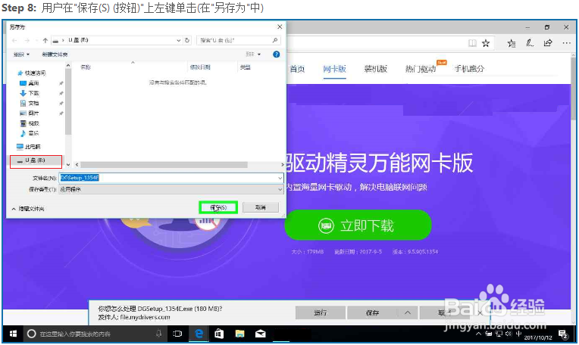This screenshot has width=579, height=345.
Task: Create a new folder (新建文件夹)
Action: point(55,54)
